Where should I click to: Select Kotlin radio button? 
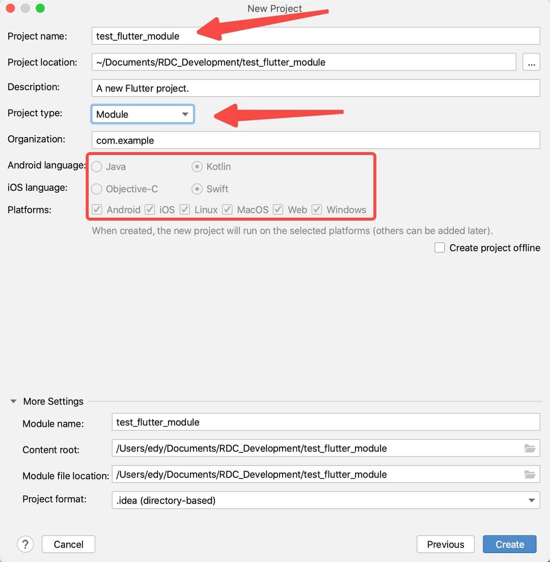197,167
